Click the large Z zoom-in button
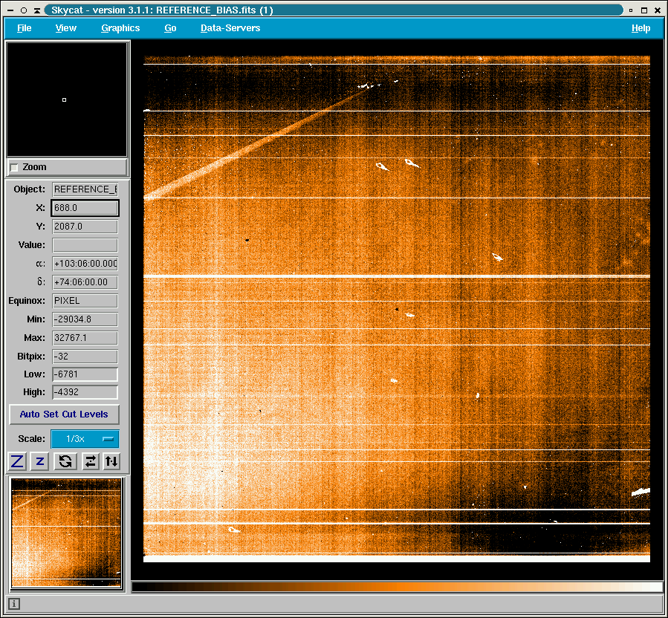 click(17, 461)
